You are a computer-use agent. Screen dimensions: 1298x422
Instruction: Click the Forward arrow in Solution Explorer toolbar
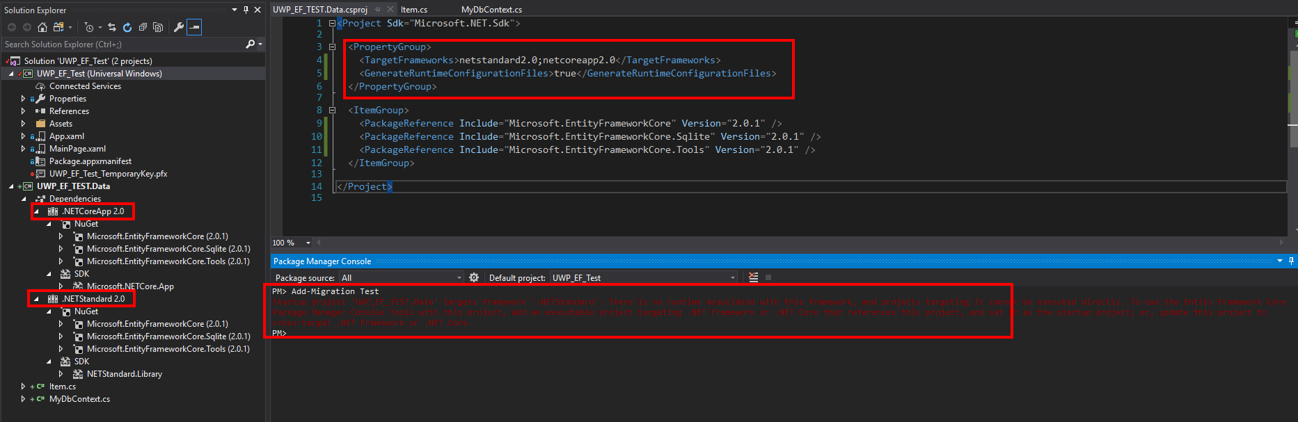tap(27, 27)
